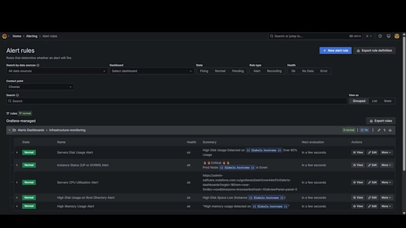The height and width of the screenshot is (228, 406).
Task: Click info icon beside the Search label
Action: pyautogui.click(x=17, y=95)
